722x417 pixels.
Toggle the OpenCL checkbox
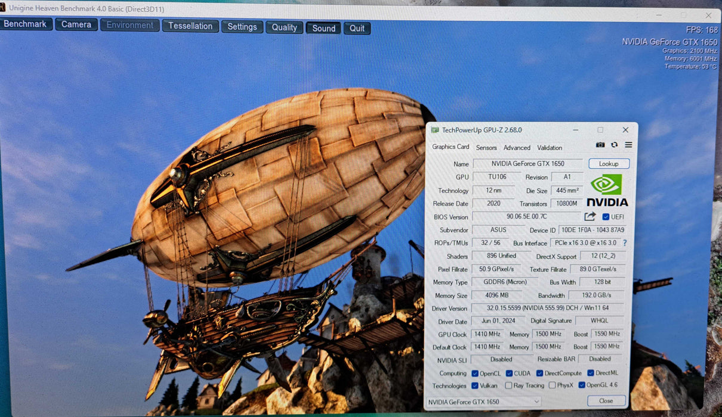(x=475, y=374)
